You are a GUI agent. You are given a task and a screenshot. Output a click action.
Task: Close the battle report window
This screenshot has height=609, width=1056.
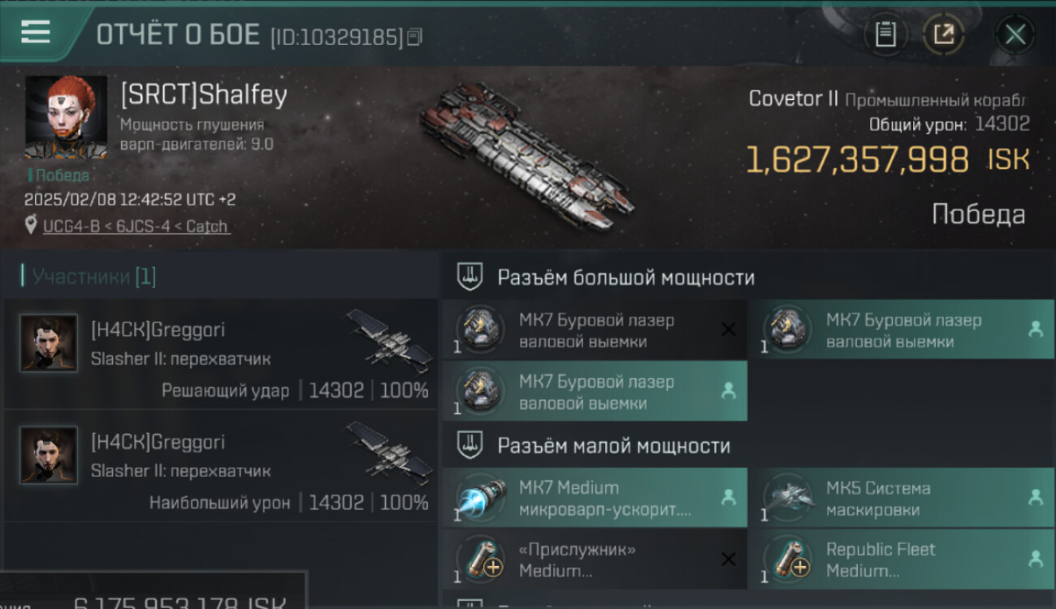1015,34
